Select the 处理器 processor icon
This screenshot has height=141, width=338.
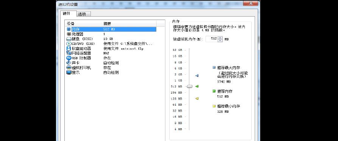pos(69,34)
